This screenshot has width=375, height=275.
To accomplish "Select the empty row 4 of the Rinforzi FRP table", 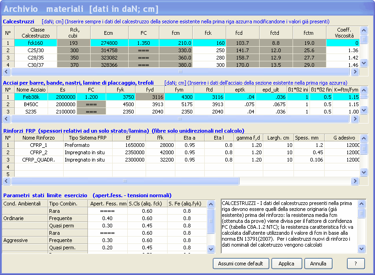I will click(x=181, y=167).
